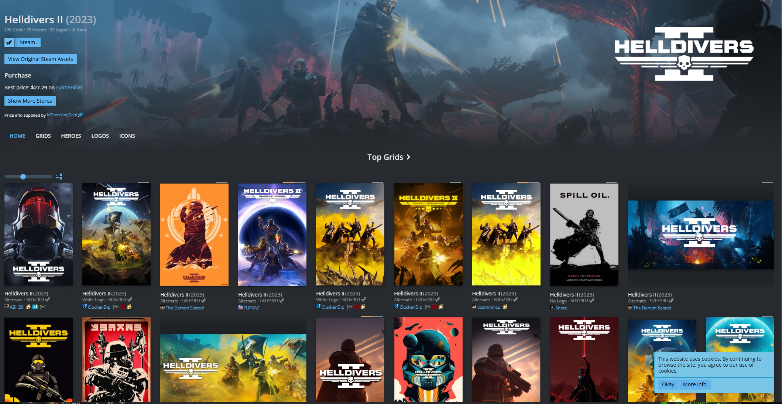
Task: Click ABH20's avatar icon
Action: tap(6, 307)
